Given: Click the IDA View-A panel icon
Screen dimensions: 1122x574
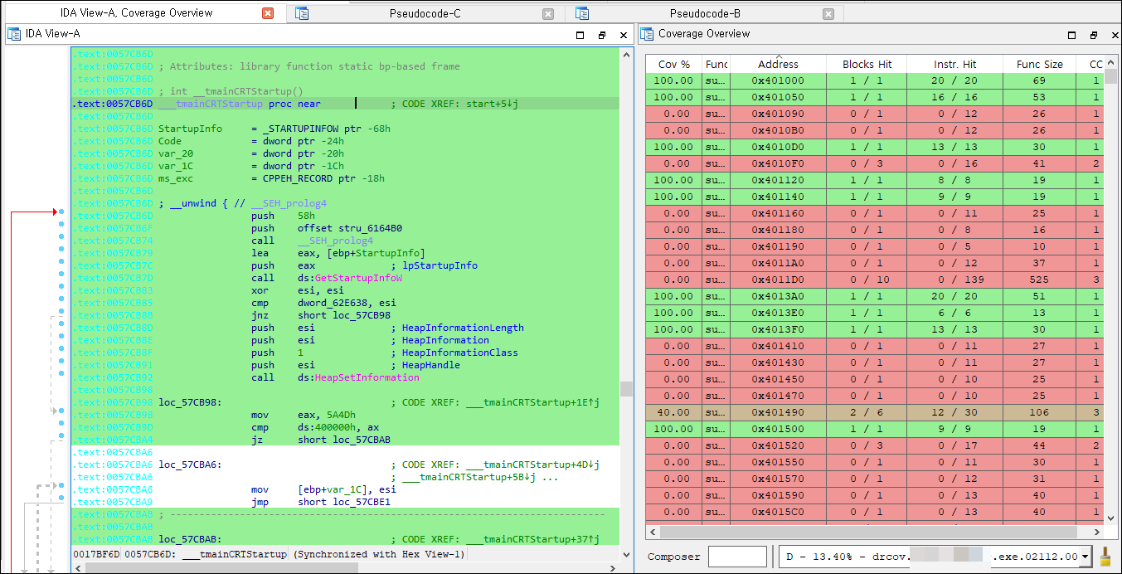Looking at the screenshot, I should coord(14,34).
